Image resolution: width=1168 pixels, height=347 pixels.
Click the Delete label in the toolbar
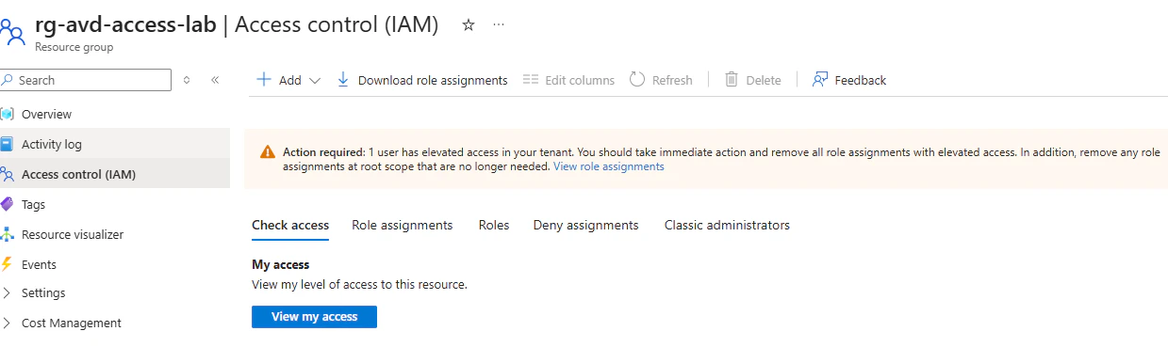[x=764, y=81]
